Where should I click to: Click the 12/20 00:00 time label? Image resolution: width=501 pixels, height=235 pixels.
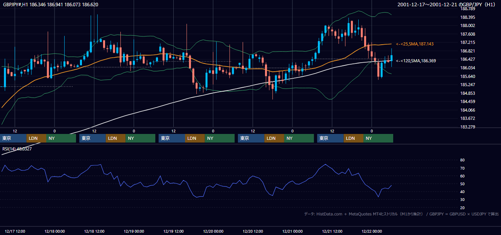[x=213, y=231]
